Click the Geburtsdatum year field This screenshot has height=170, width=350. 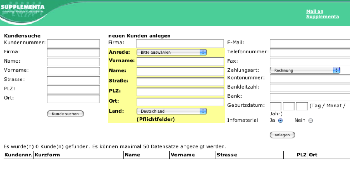(x=302, y=106)
